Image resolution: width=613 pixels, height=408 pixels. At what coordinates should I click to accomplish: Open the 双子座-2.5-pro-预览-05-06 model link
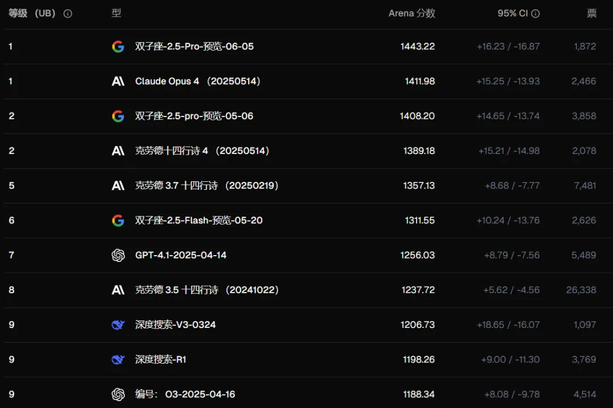tap(194, 116)
